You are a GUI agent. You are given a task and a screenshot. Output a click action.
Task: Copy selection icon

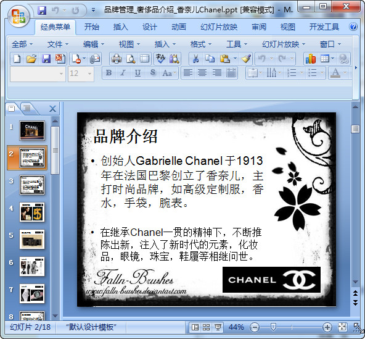pyautogui.click(x=210, y=59)
